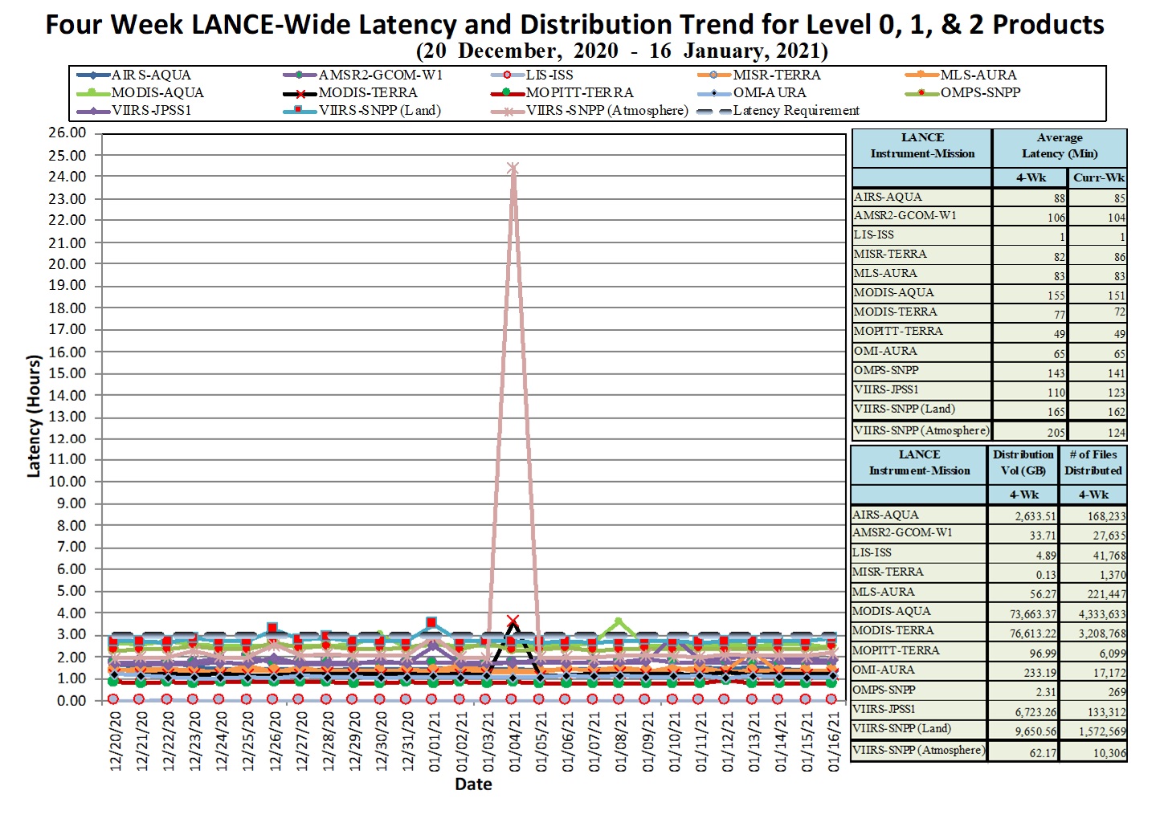Click the MISR-TERRA current week value 86

coord(1119,257)
